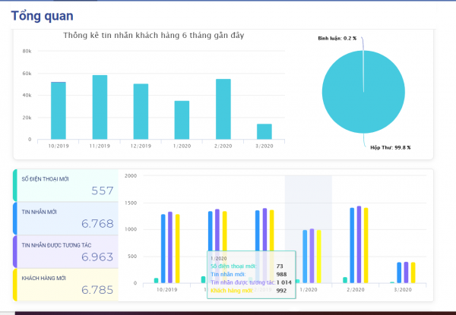456x315 pixels.
Task: Click the Bình luận 0.2% pie label
Action: click(338, 37)
